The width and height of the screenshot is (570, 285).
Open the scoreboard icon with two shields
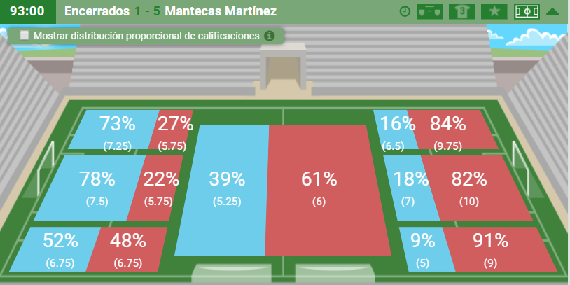(429, 12)
